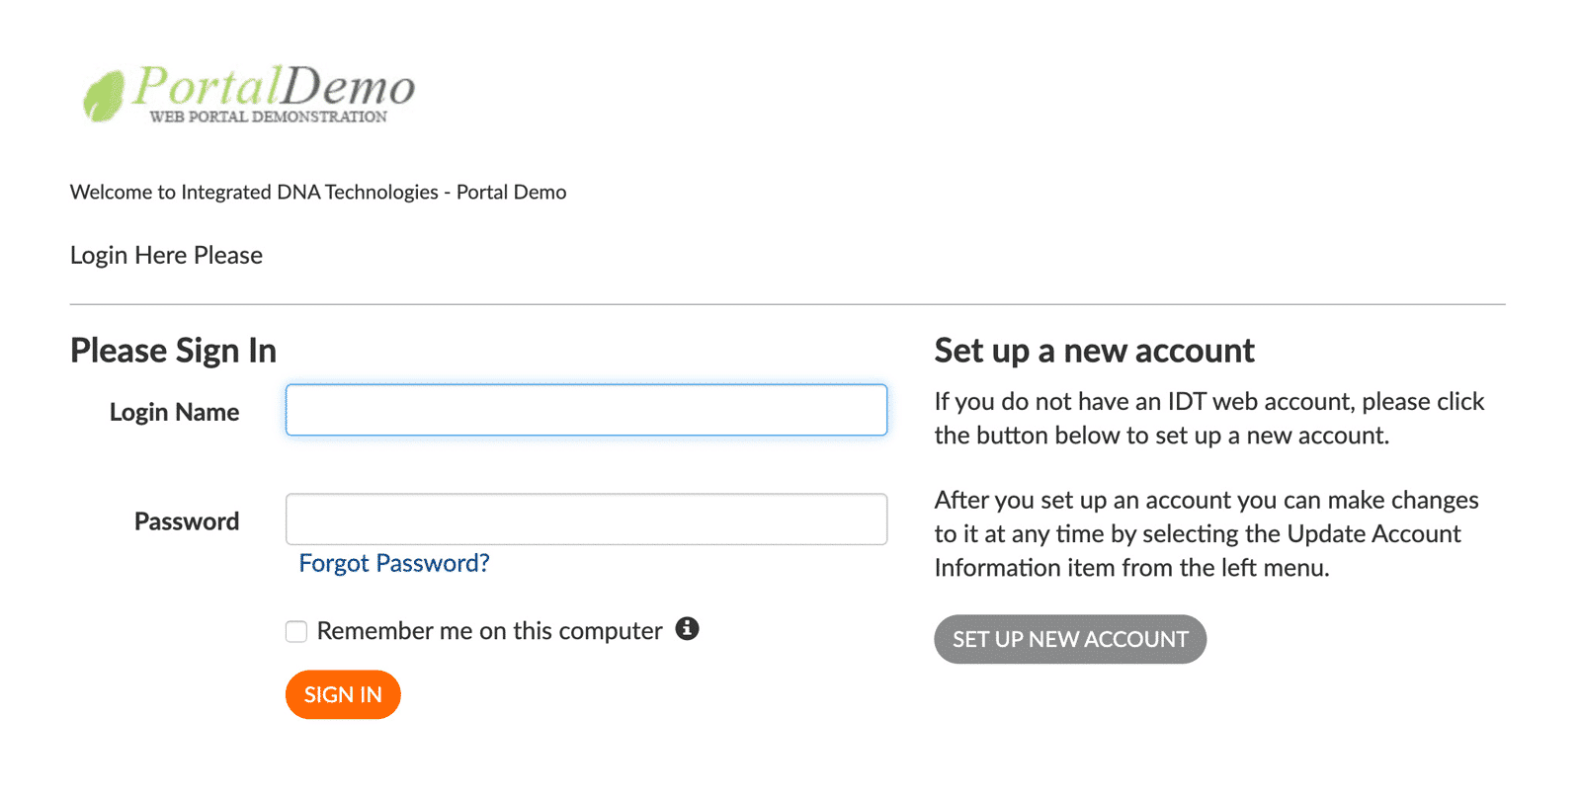Click the Please Sign In heading
Image resolution: width=1581 pixels, height=799 pixels.
[173, 351]
